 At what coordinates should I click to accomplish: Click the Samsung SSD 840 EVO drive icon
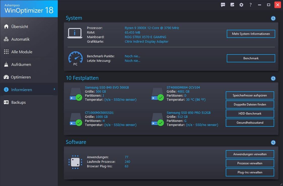tap(76, 94)
